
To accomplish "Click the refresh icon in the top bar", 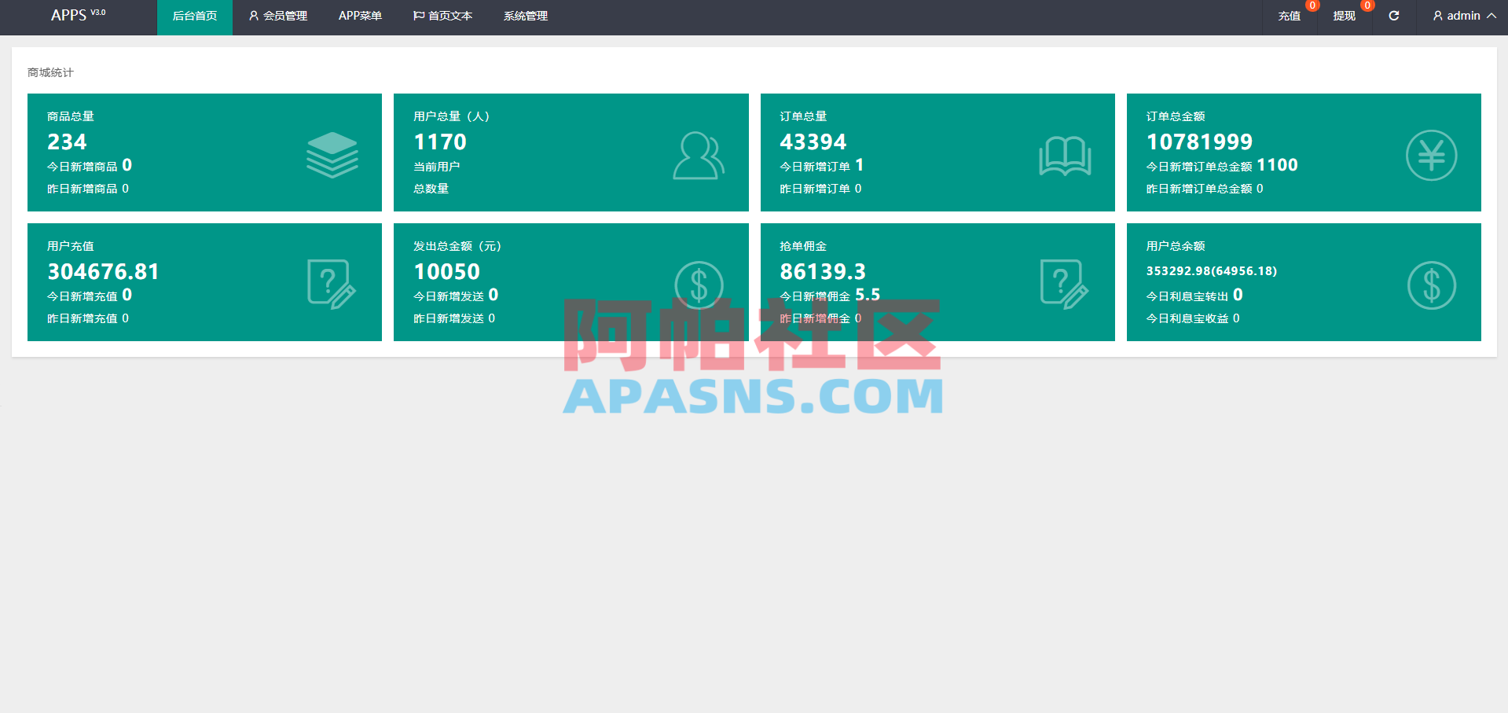I will click(x=1393, y=16).
